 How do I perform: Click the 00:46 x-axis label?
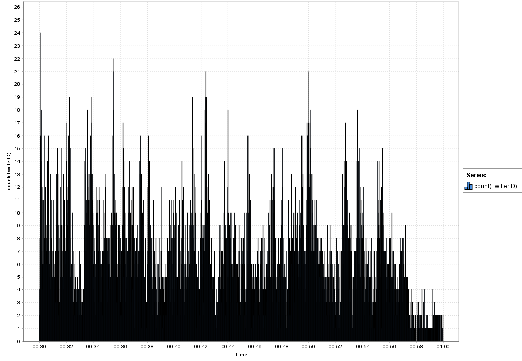pos(255,347)
